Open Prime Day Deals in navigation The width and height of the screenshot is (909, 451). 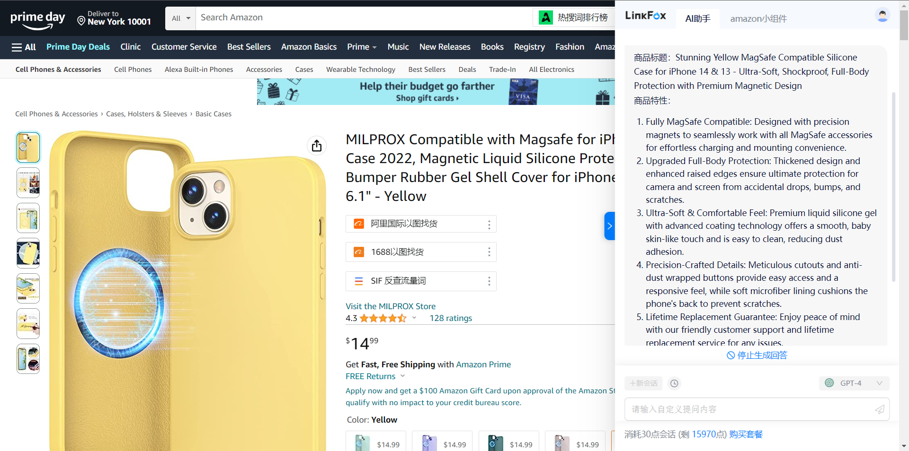click(78, 47)
